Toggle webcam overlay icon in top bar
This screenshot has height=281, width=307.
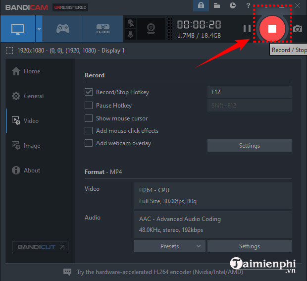tap(151, 29)
